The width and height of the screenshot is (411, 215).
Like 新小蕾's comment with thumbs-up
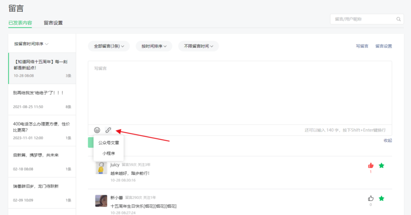pos(371,199)
